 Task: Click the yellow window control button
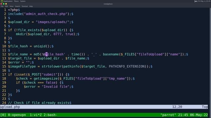point(6,4)
